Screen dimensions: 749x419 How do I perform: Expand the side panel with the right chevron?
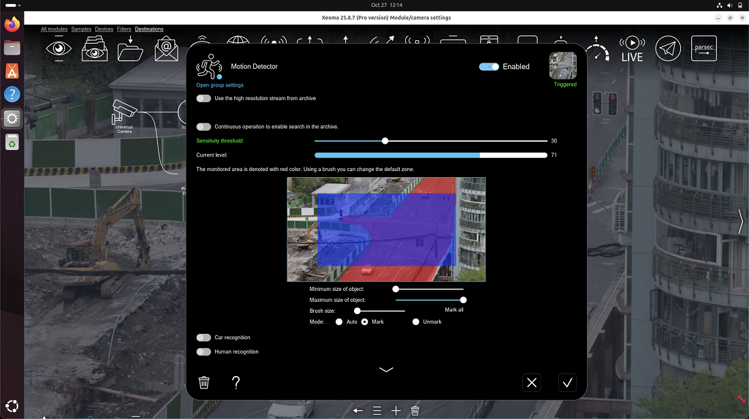pos(740,221)
